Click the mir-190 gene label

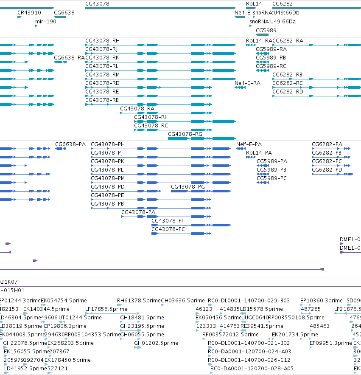coord(46,22)
